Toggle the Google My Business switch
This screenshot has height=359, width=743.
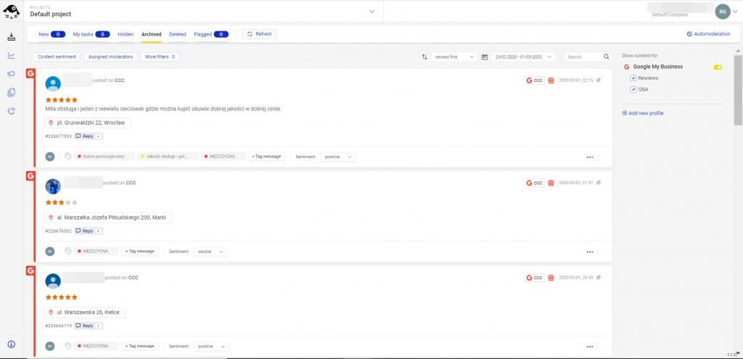(718, 67)
